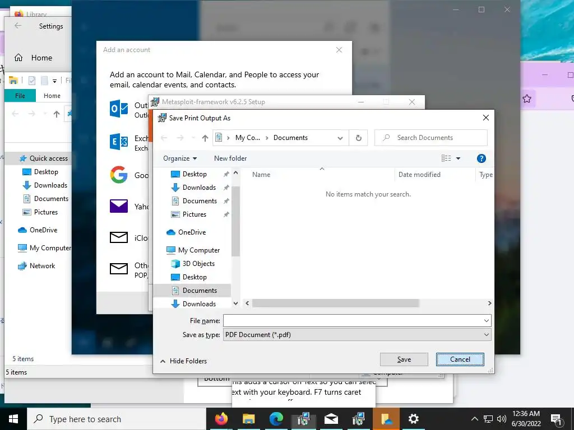Click the volume icon in system tray
Viewport: 574px width, 430px height.
tap(502, 419)
